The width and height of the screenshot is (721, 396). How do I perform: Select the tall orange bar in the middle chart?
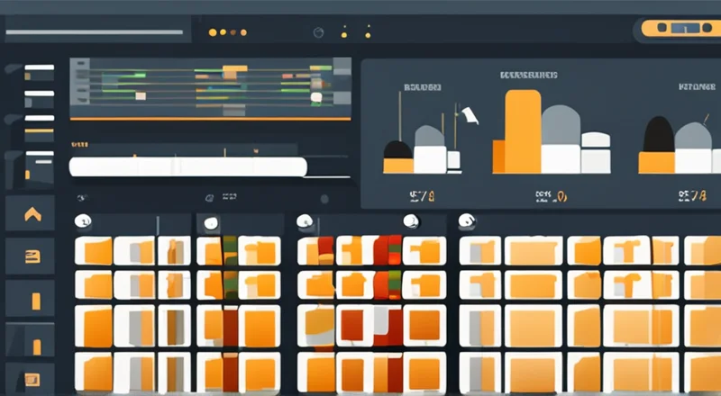pyautogui.click(x=523, y=131)
